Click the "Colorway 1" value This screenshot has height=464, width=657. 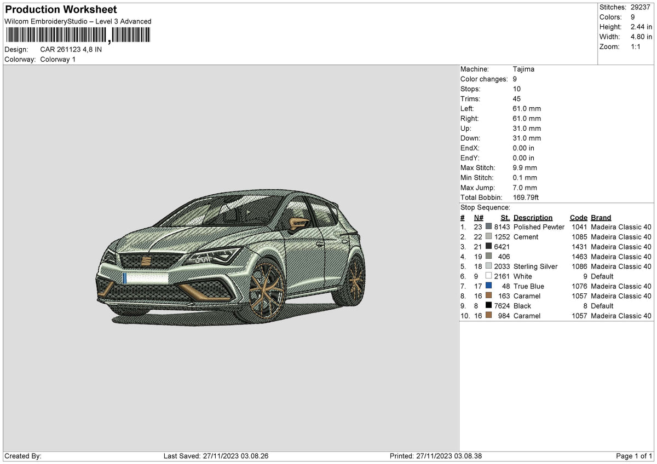pos(58,59)
